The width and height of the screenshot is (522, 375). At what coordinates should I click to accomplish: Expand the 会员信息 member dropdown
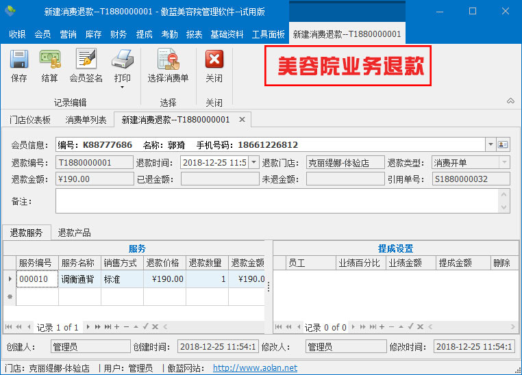490,144
